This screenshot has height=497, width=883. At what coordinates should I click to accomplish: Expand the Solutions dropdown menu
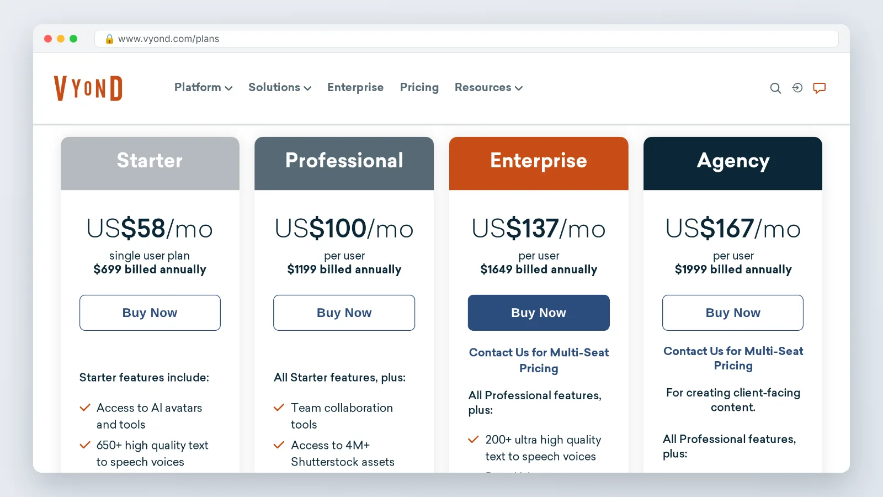pyautogui.click(x=280, y=87)
